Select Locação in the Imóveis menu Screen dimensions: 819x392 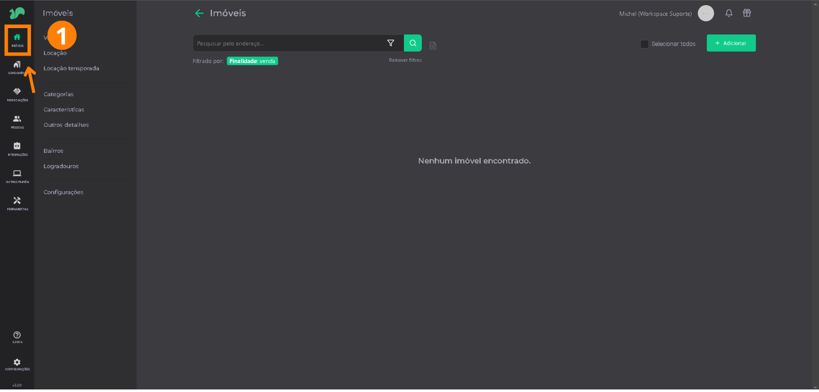(55, 53)
